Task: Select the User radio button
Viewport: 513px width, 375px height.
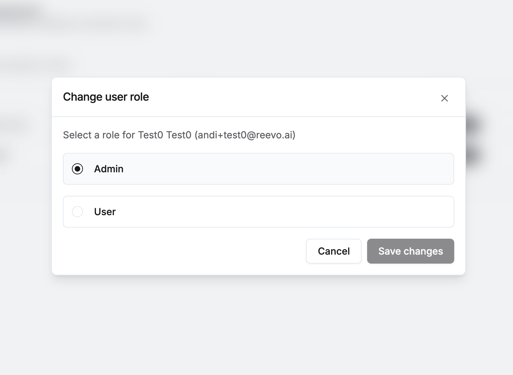Action: [77, 212]
